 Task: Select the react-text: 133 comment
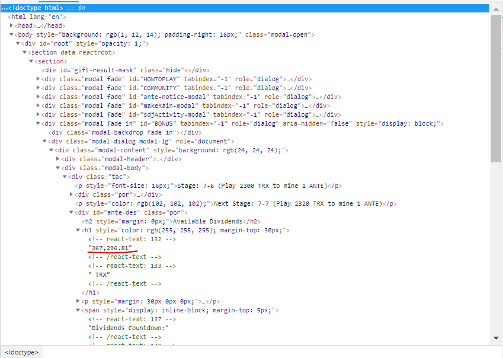pos(132,266)
